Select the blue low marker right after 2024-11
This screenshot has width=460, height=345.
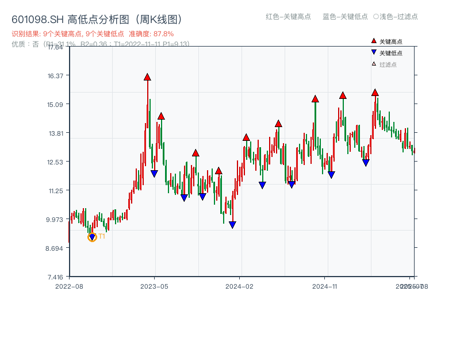point(331,175)
